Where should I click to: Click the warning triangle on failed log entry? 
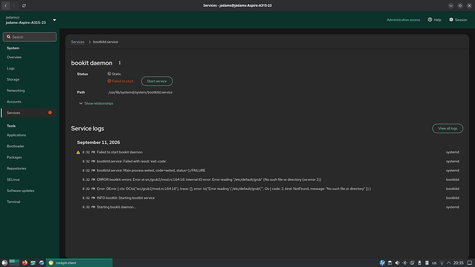pyautogui.click(x=78, y=152)
